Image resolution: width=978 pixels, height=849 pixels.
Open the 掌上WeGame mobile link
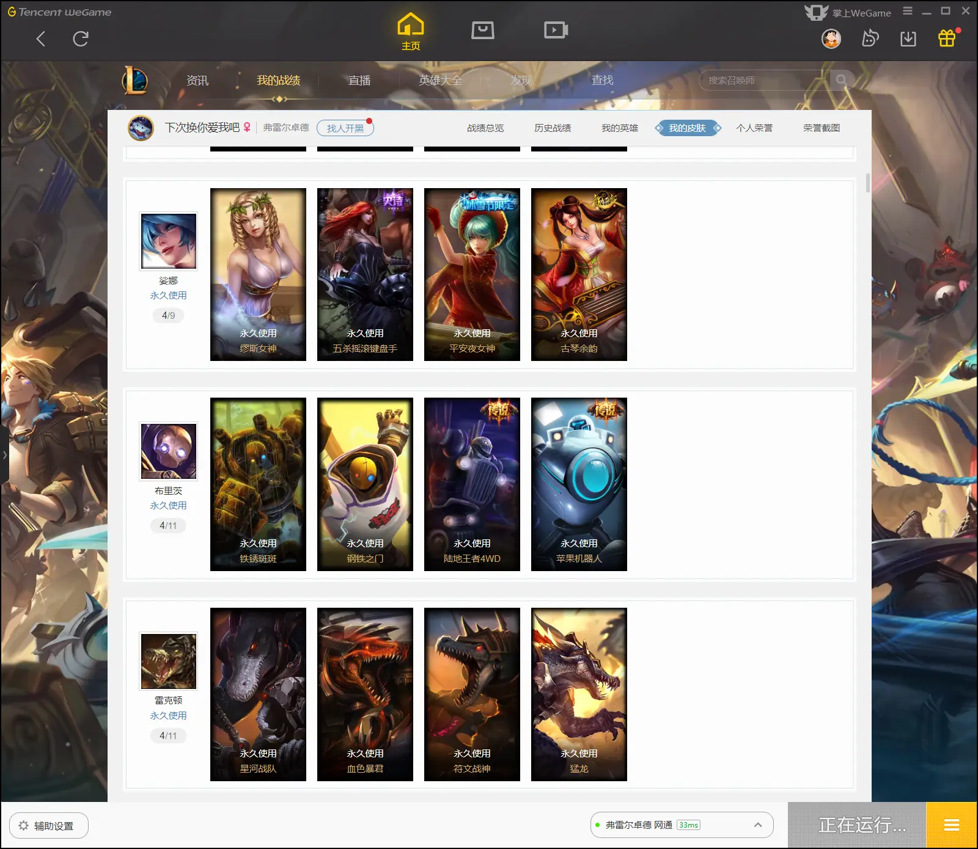click(848, 12)
